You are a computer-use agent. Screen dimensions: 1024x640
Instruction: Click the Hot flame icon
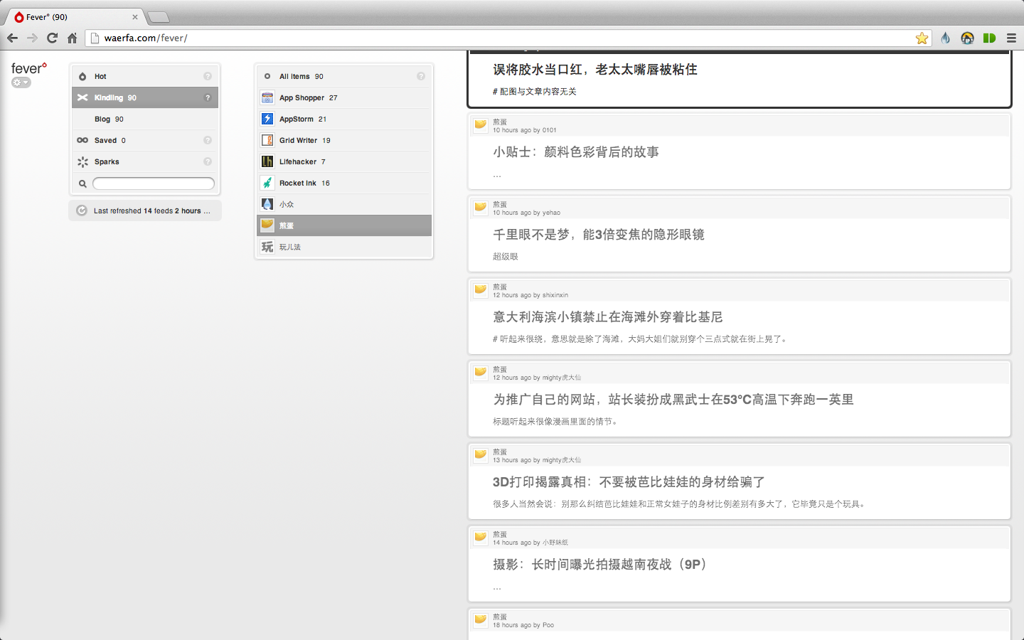82,77
